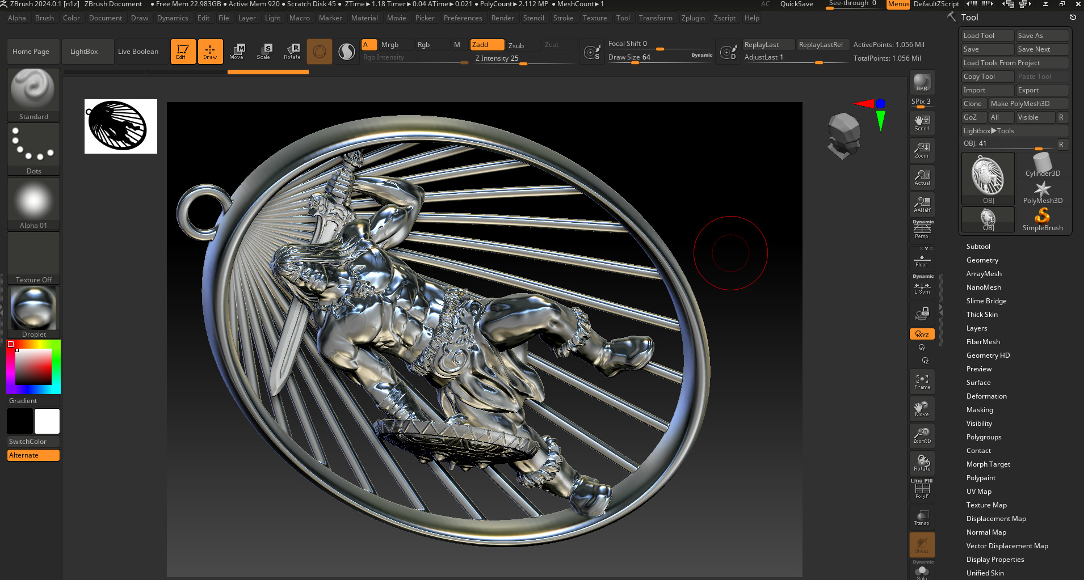Screen dimensions: 1084x580
Task: Expand the Layers section
Action: [x=977, y=328]
